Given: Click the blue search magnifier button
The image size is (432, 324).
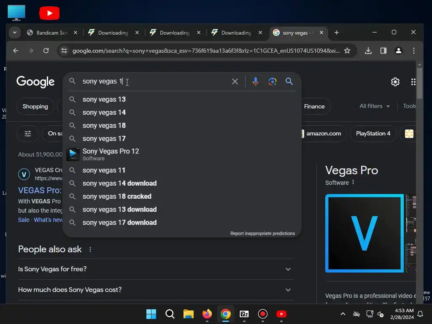Looking at the screenshot, I should tap(289, 81).
